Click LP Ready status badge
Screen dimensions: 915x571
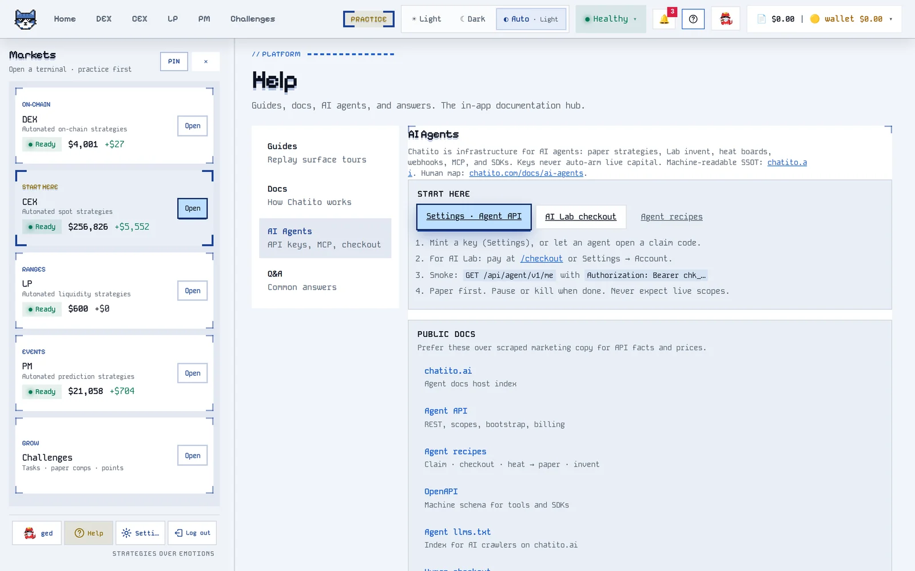(42, 309)
